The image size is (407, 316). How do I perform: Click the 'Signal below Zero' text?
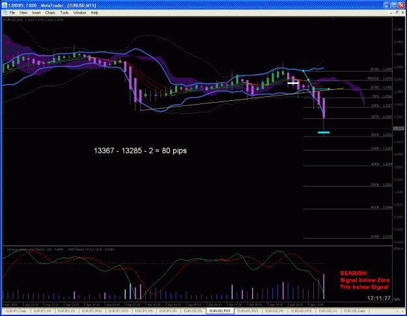coord(365,280)
